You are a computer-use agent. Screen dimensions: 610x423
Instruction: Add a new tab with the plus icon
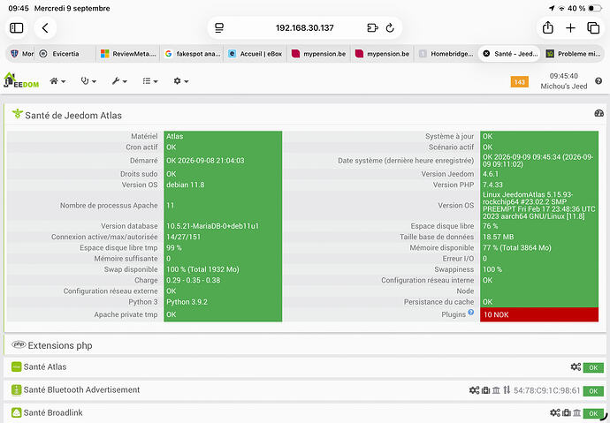(570, 28)
